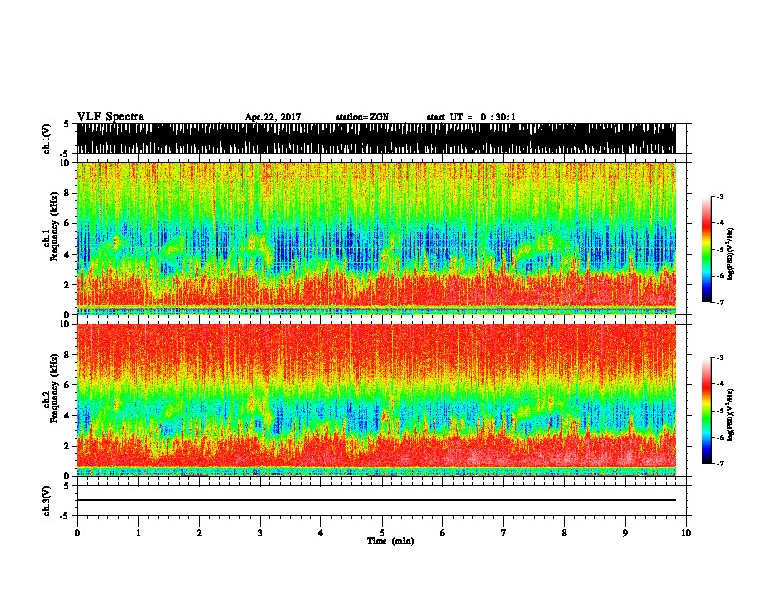Viewport: 773px width, 597px height.
Task: Click the ch.1 color scale bar
Action: point(707,250)
